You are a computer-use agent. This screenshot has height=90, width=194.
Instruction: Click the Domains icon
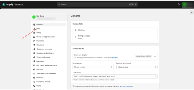[x=34, y=77]
